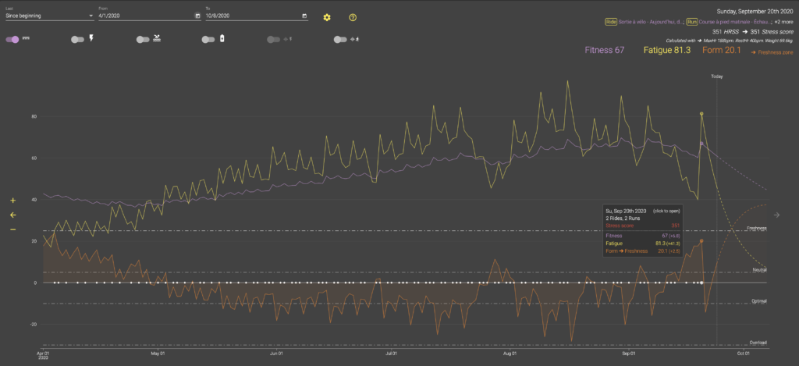This screenshot has height=366, width=799.
Task: Open the Sep 20th 2020 tooltip details
Action: pyautogui.click(x=643, y=230)
